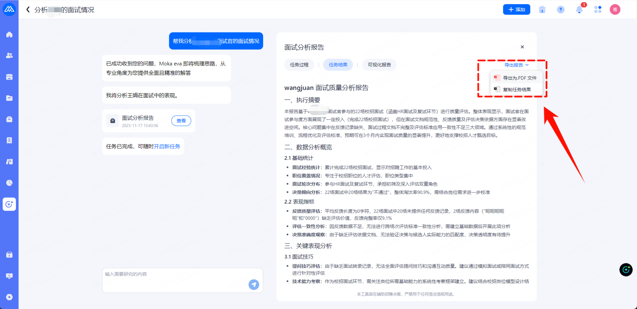Viewport: 637px width, 309px height.
Task: Open the open-book icon in the sidebar
Action: click(x=9, y=162)
